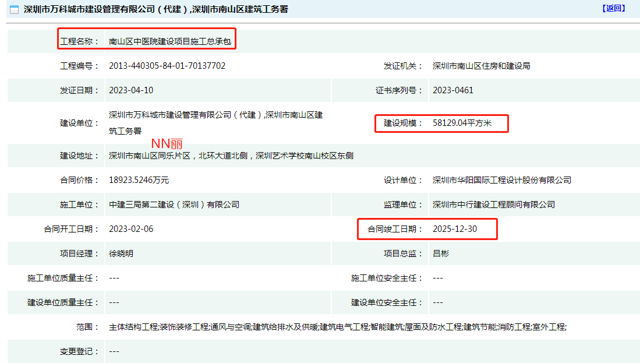This screenshot has height=363, width=640.
Task: Click the page title 深圳市万科城市建设管理有限公司 heading
Action: pyautogui.click(x=155, y=9)
